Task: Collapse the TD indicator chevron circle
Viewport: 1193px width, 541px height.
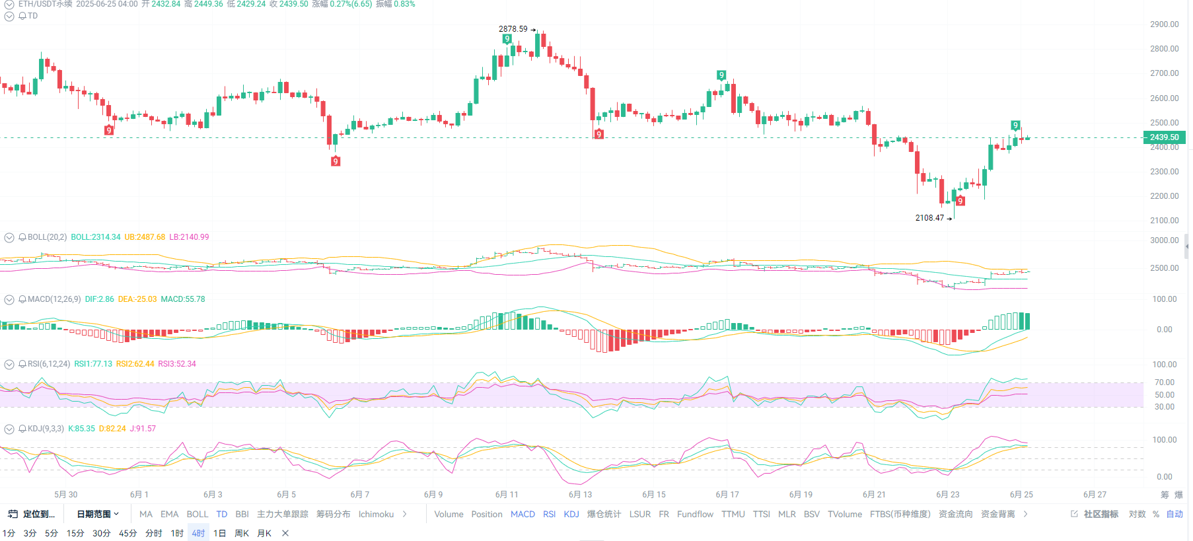Action: point(9,16)
